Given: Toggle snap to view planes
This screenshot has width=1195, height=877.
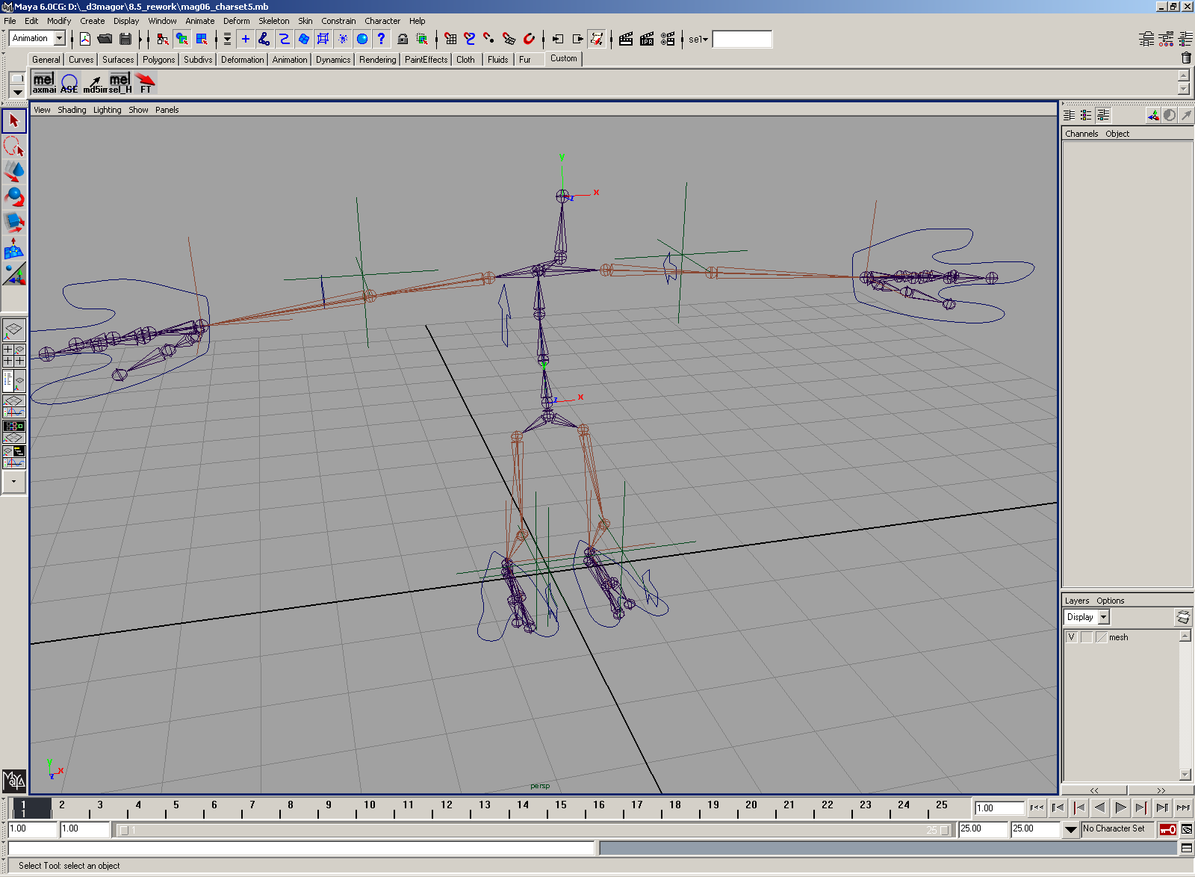Looking at the screenshot, I should click(509, 39).
